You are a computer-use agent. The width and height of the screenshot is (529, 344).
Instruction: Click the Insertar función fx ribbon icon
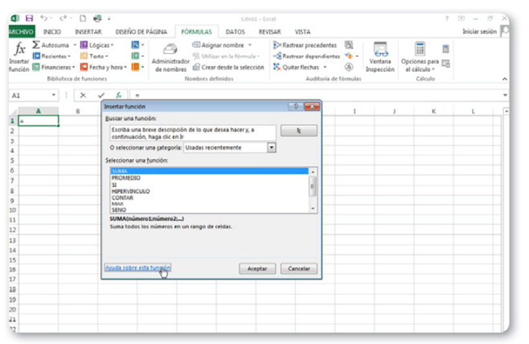click(x=19, y=50)
